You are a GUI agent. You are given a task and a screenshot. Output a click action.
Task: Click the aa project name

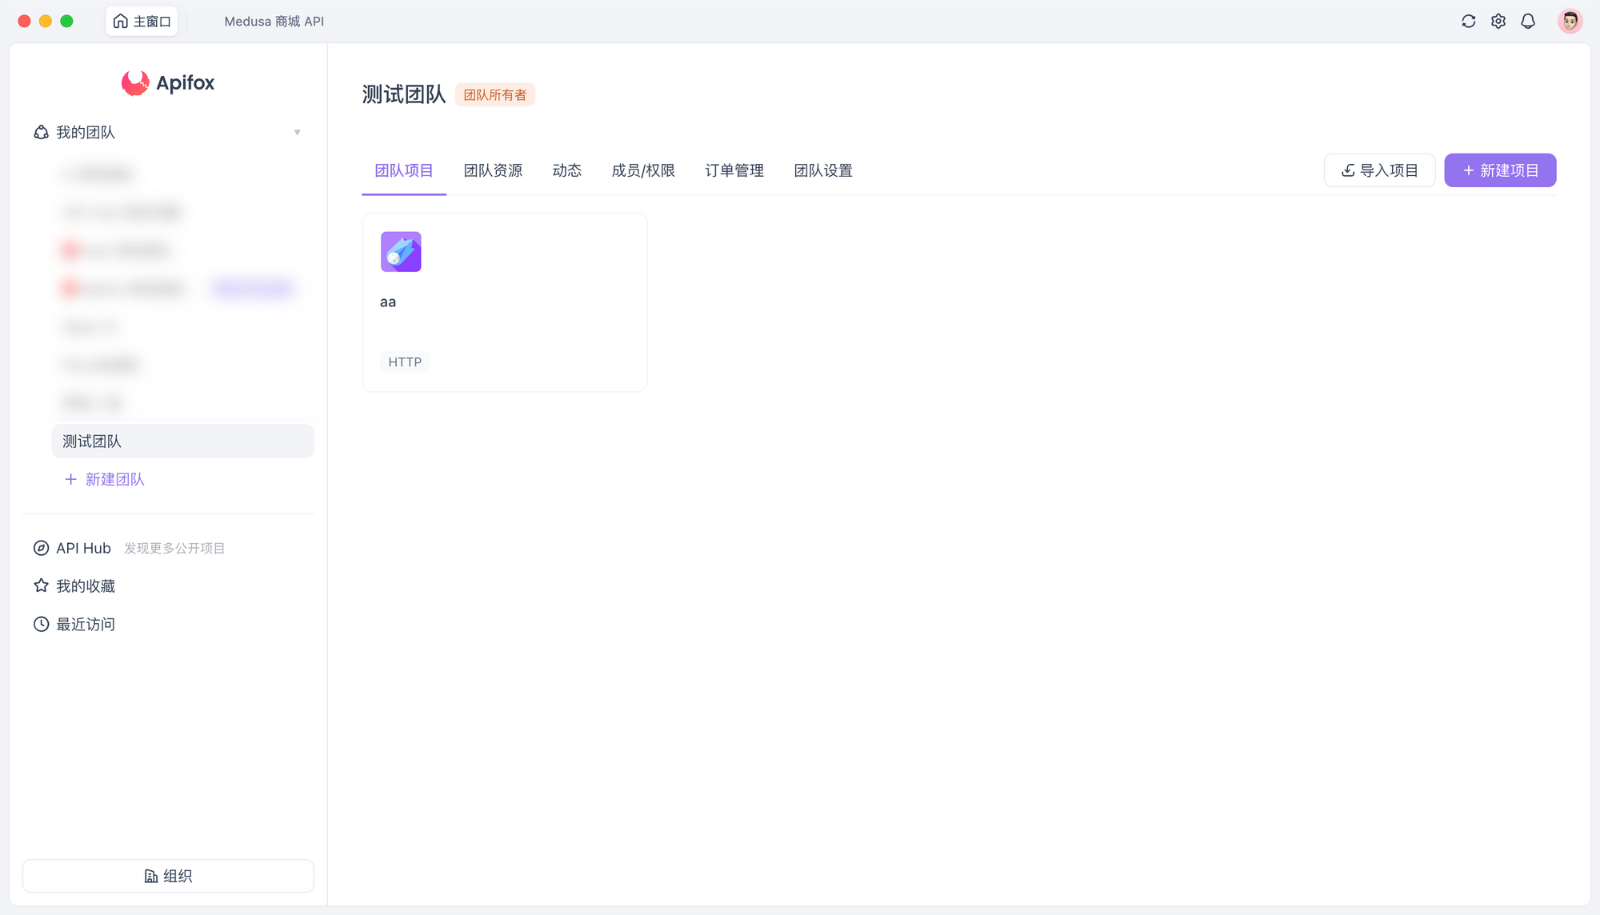pyautogui.click(x=388, y=302)
